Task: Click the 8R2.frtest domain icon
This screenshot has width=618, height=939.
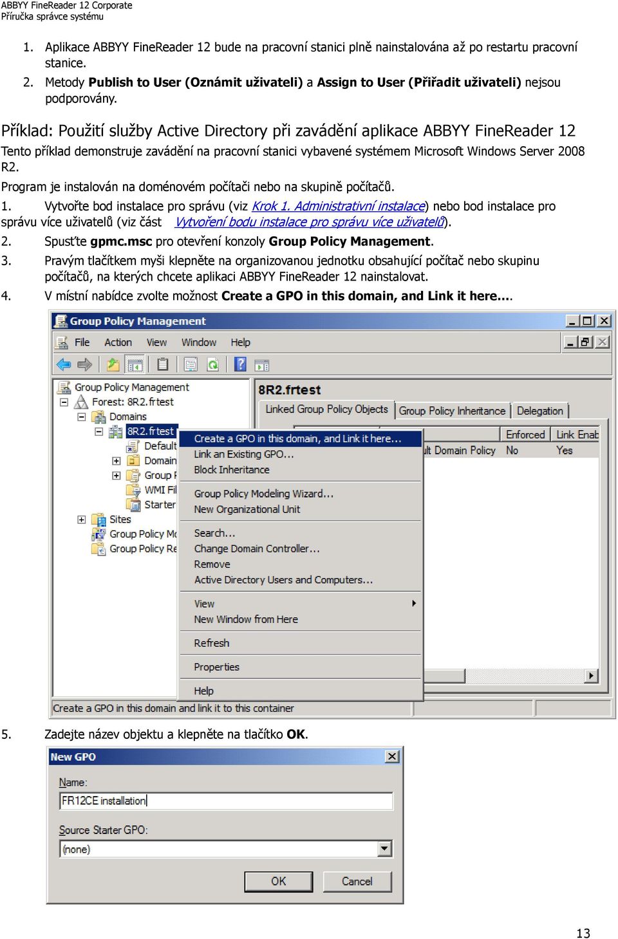Action: point(116,431)
